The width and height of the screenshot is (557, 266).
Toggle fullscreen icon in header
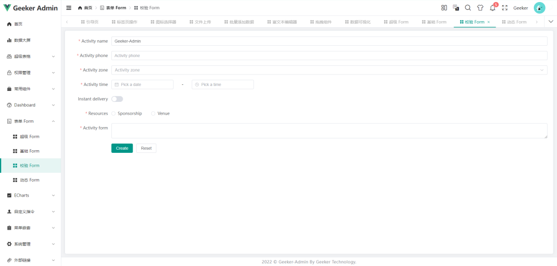click(504, 8)
